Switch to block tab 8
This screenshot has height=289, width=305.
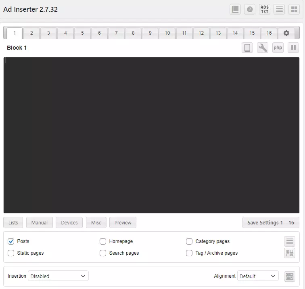tap(133, 33)
